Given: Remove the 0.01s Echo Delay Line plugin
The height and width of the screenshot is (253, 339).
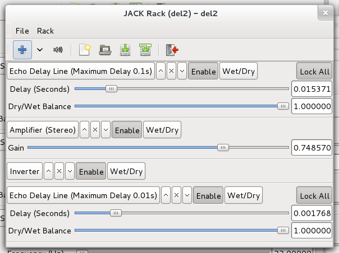Looking at the screenshot, I should (176, 195).
